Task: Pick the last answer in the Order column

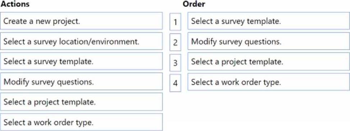Action: (269, 82)
